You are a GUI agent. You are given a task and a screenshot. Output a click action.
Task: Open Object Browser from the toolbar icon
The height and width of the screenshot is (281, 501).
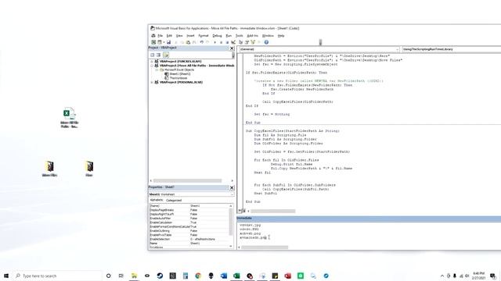coord(253,42)
